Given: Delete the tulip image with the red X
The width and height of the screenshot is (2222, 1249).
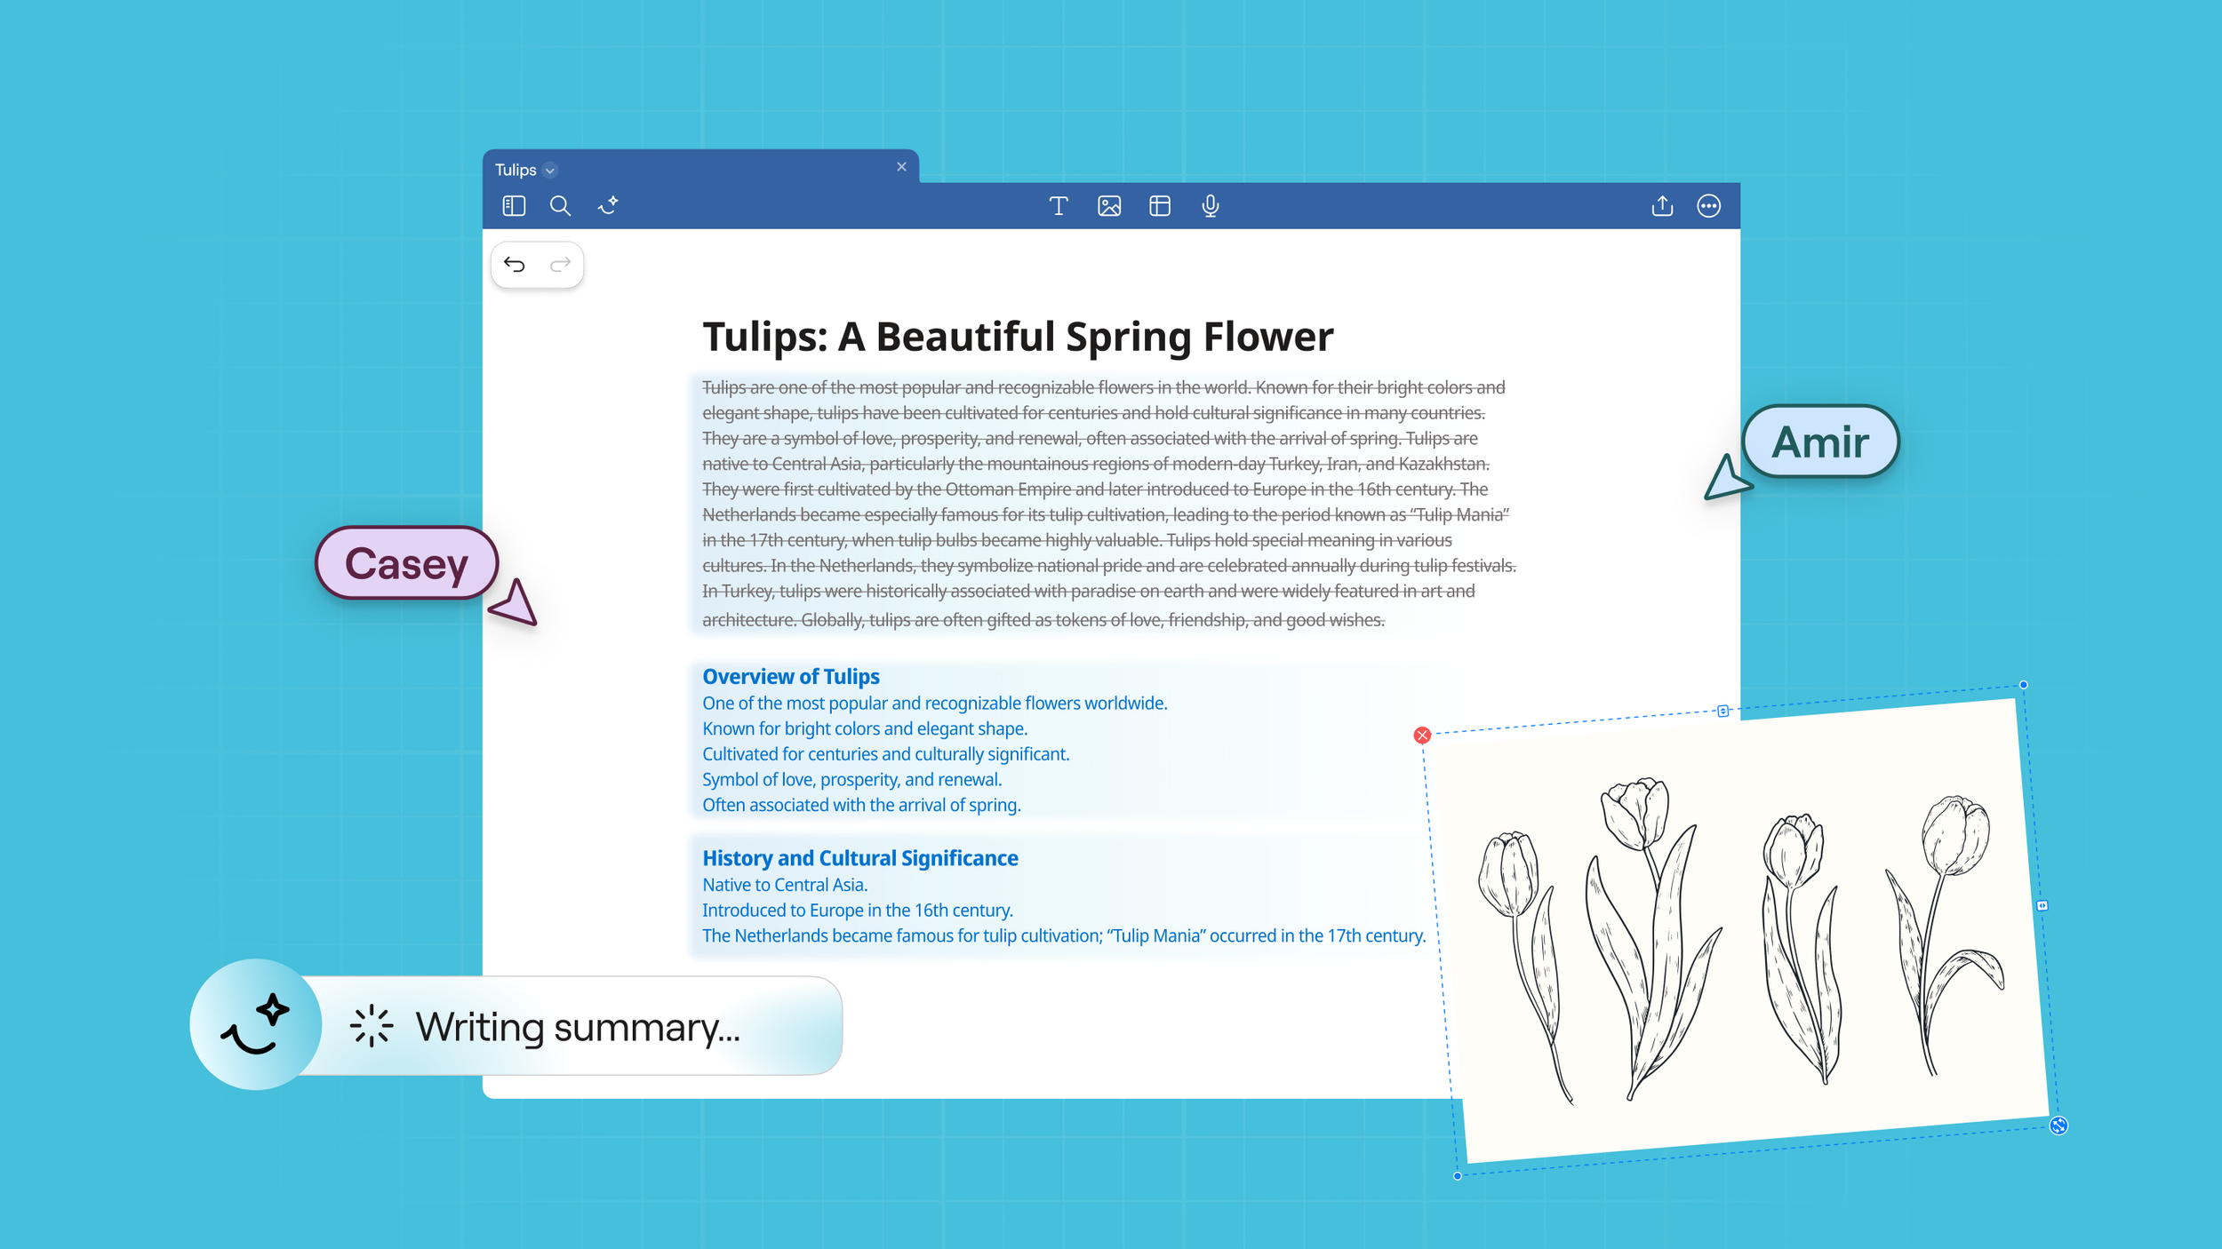Looking at the screenshot, I should (x=1422, y=735).
